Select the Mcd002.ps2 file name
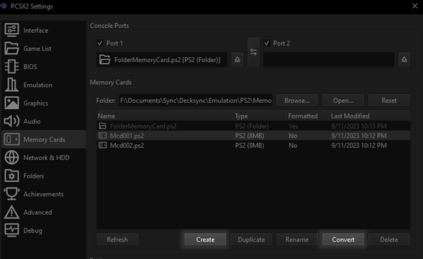 pos(127,146)
